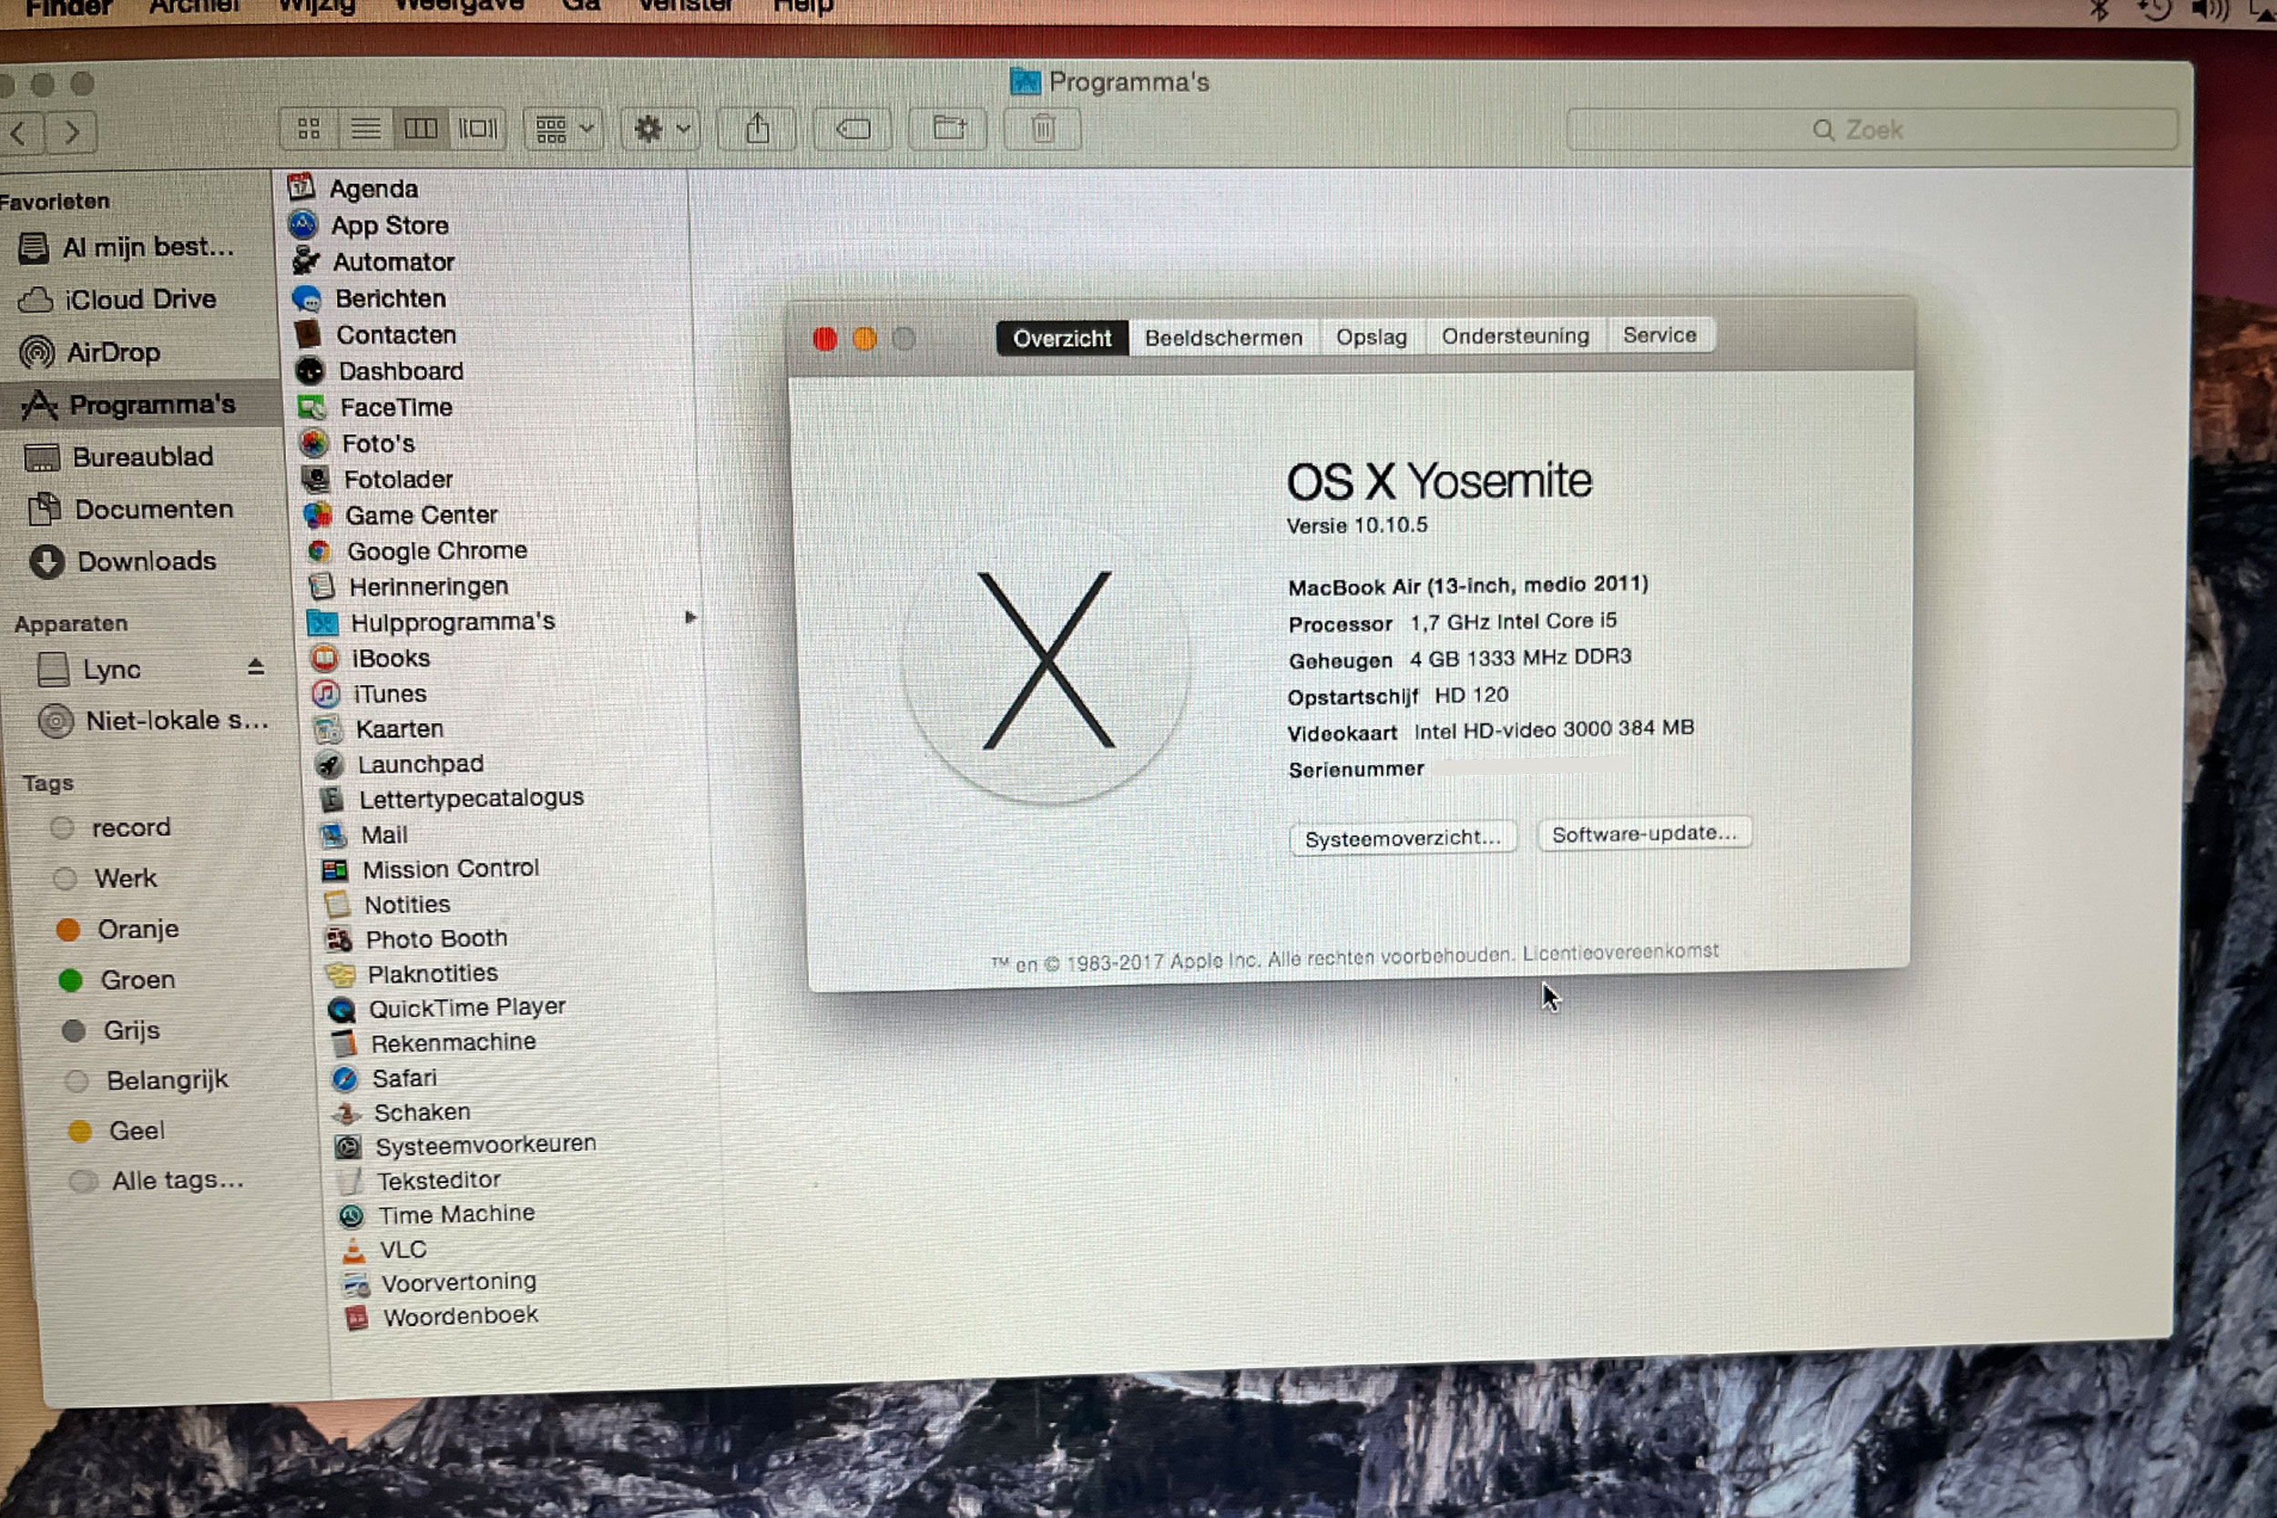This screenshot has width=2277, height=1518.
Task: Open App Store from the applications list
Action: tap(389, 226)
